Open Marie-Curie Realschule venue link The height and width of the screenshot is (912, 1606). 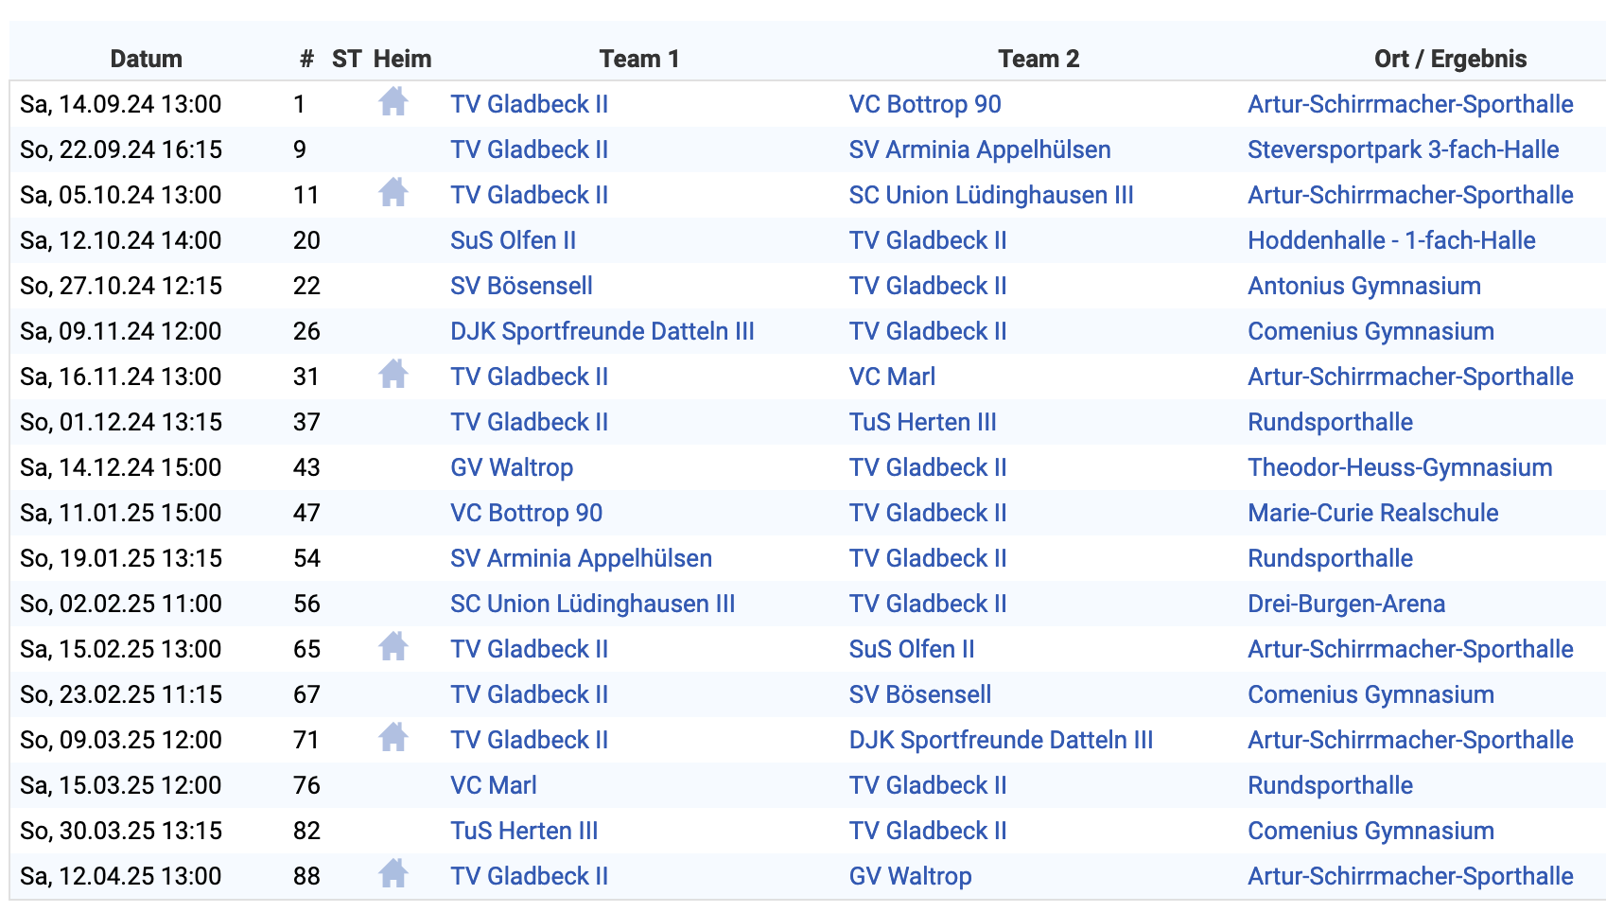pyautogui.click(x=1373, y=513)
